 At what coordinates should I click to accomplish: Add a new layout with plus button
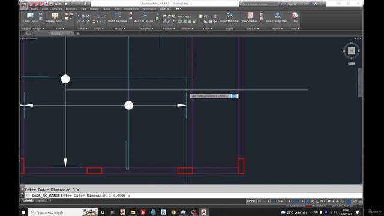[50, 200]
